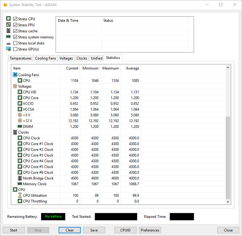Viewport: 242px width, 236px height.
Task: Click the green icon for CPU Throttling
Action: coord(20,201)
